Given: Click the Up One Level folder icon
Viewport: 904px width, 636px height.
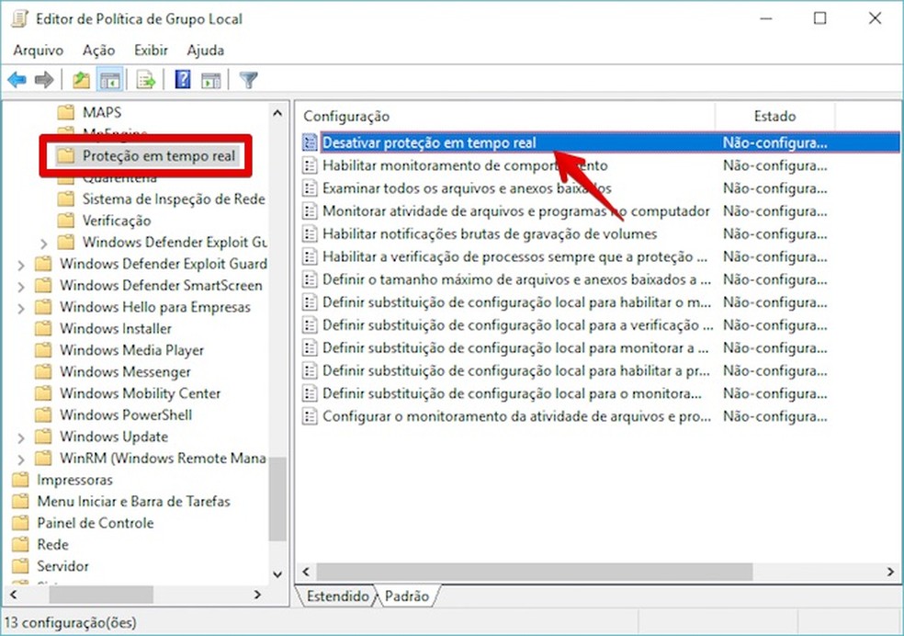Looking at the screenshot, I should click(82, 80).
